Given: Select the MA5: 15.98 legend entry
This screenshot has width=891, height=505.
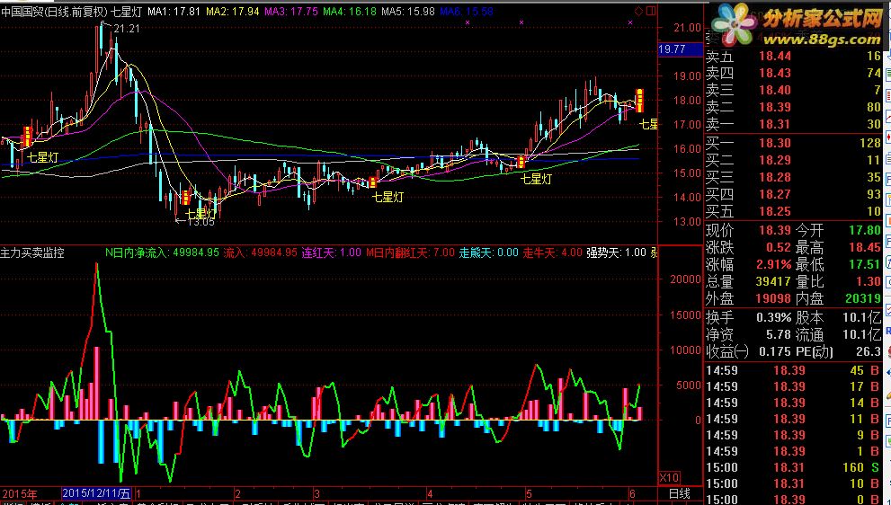Looking at the screenshot, I should click(408, 12).
